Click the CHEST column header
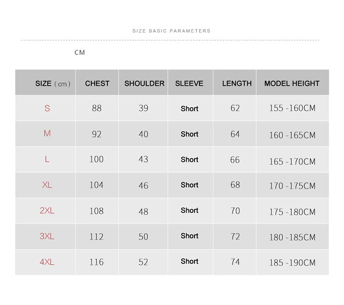Screen dimensions: 344x305 [x=97, y=83]
